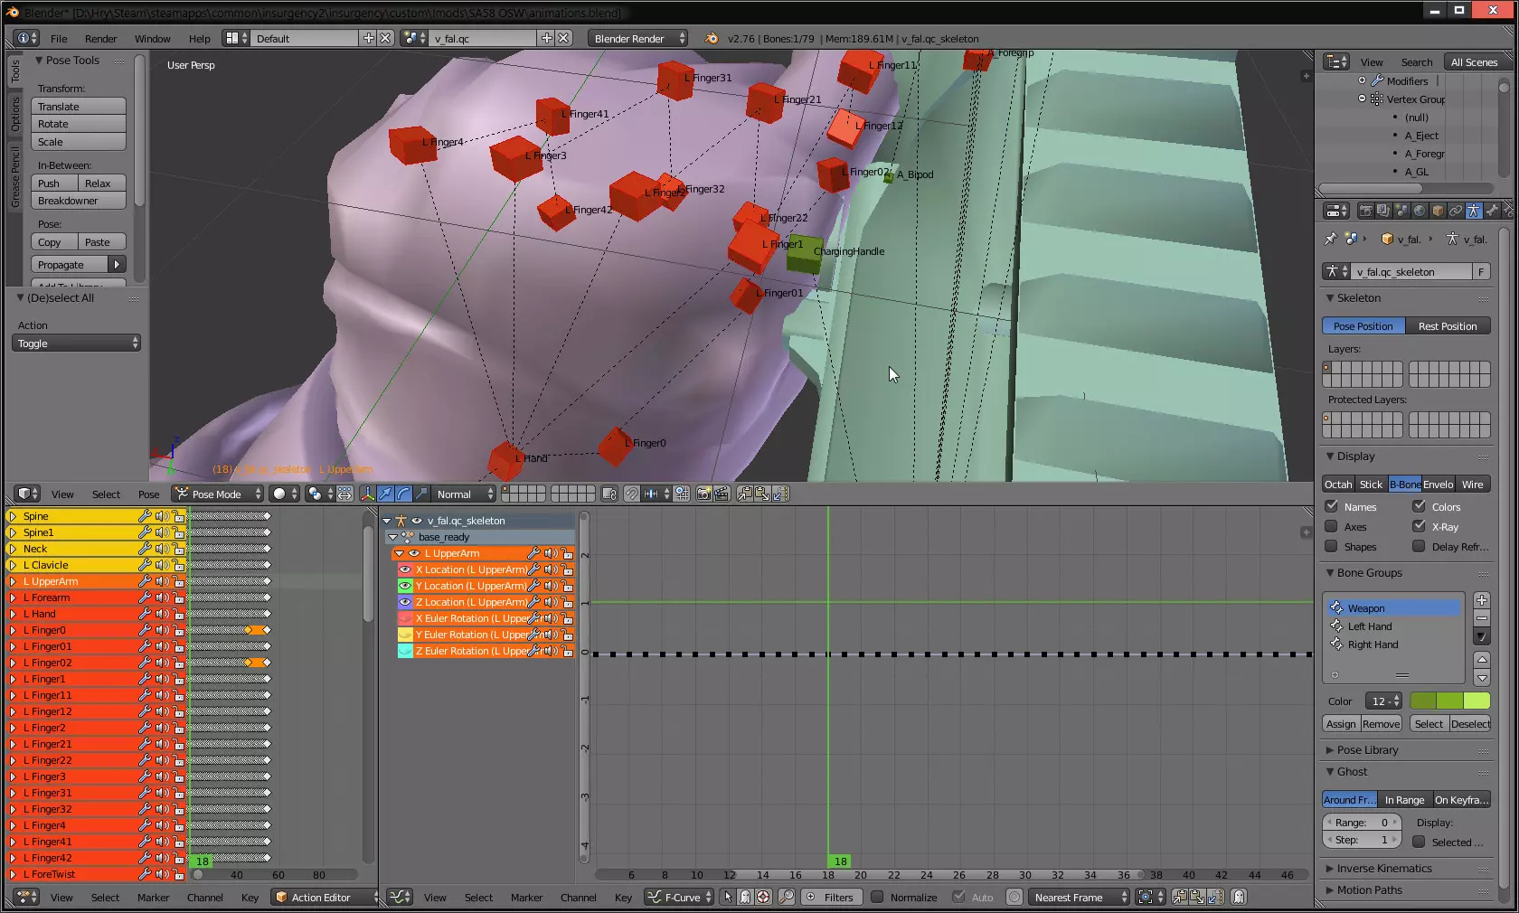Hide the Y Location (L UpperArm) curve
1519x913 pixels.
[x=405, y=586]
